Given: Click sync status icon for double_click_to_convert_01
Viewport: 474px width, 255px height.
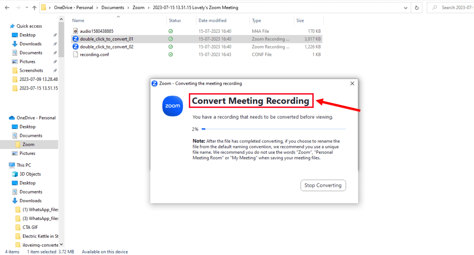Looking at the screenshot, I should point(171,39).
